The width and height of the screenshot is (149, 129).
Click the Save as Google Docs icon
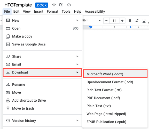click(8, 44)
